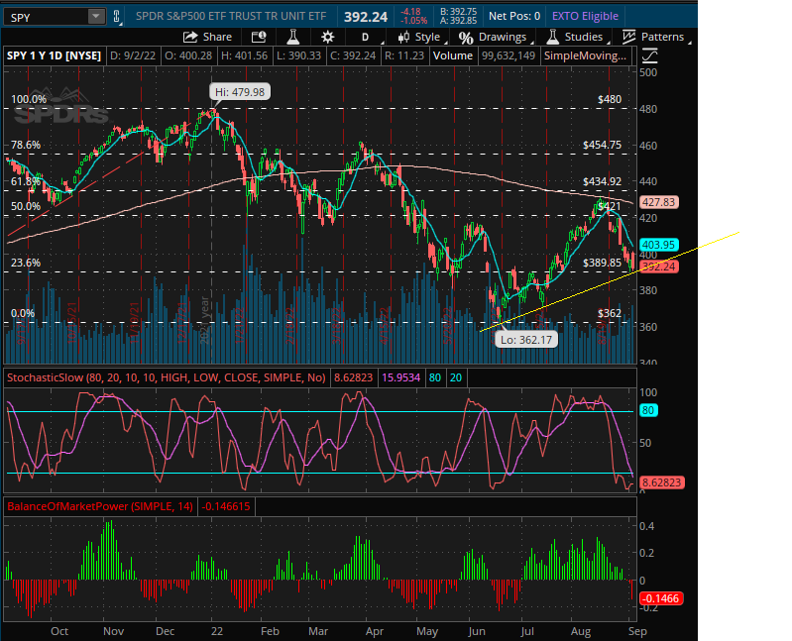Click the Studies beaker icon

552,37
